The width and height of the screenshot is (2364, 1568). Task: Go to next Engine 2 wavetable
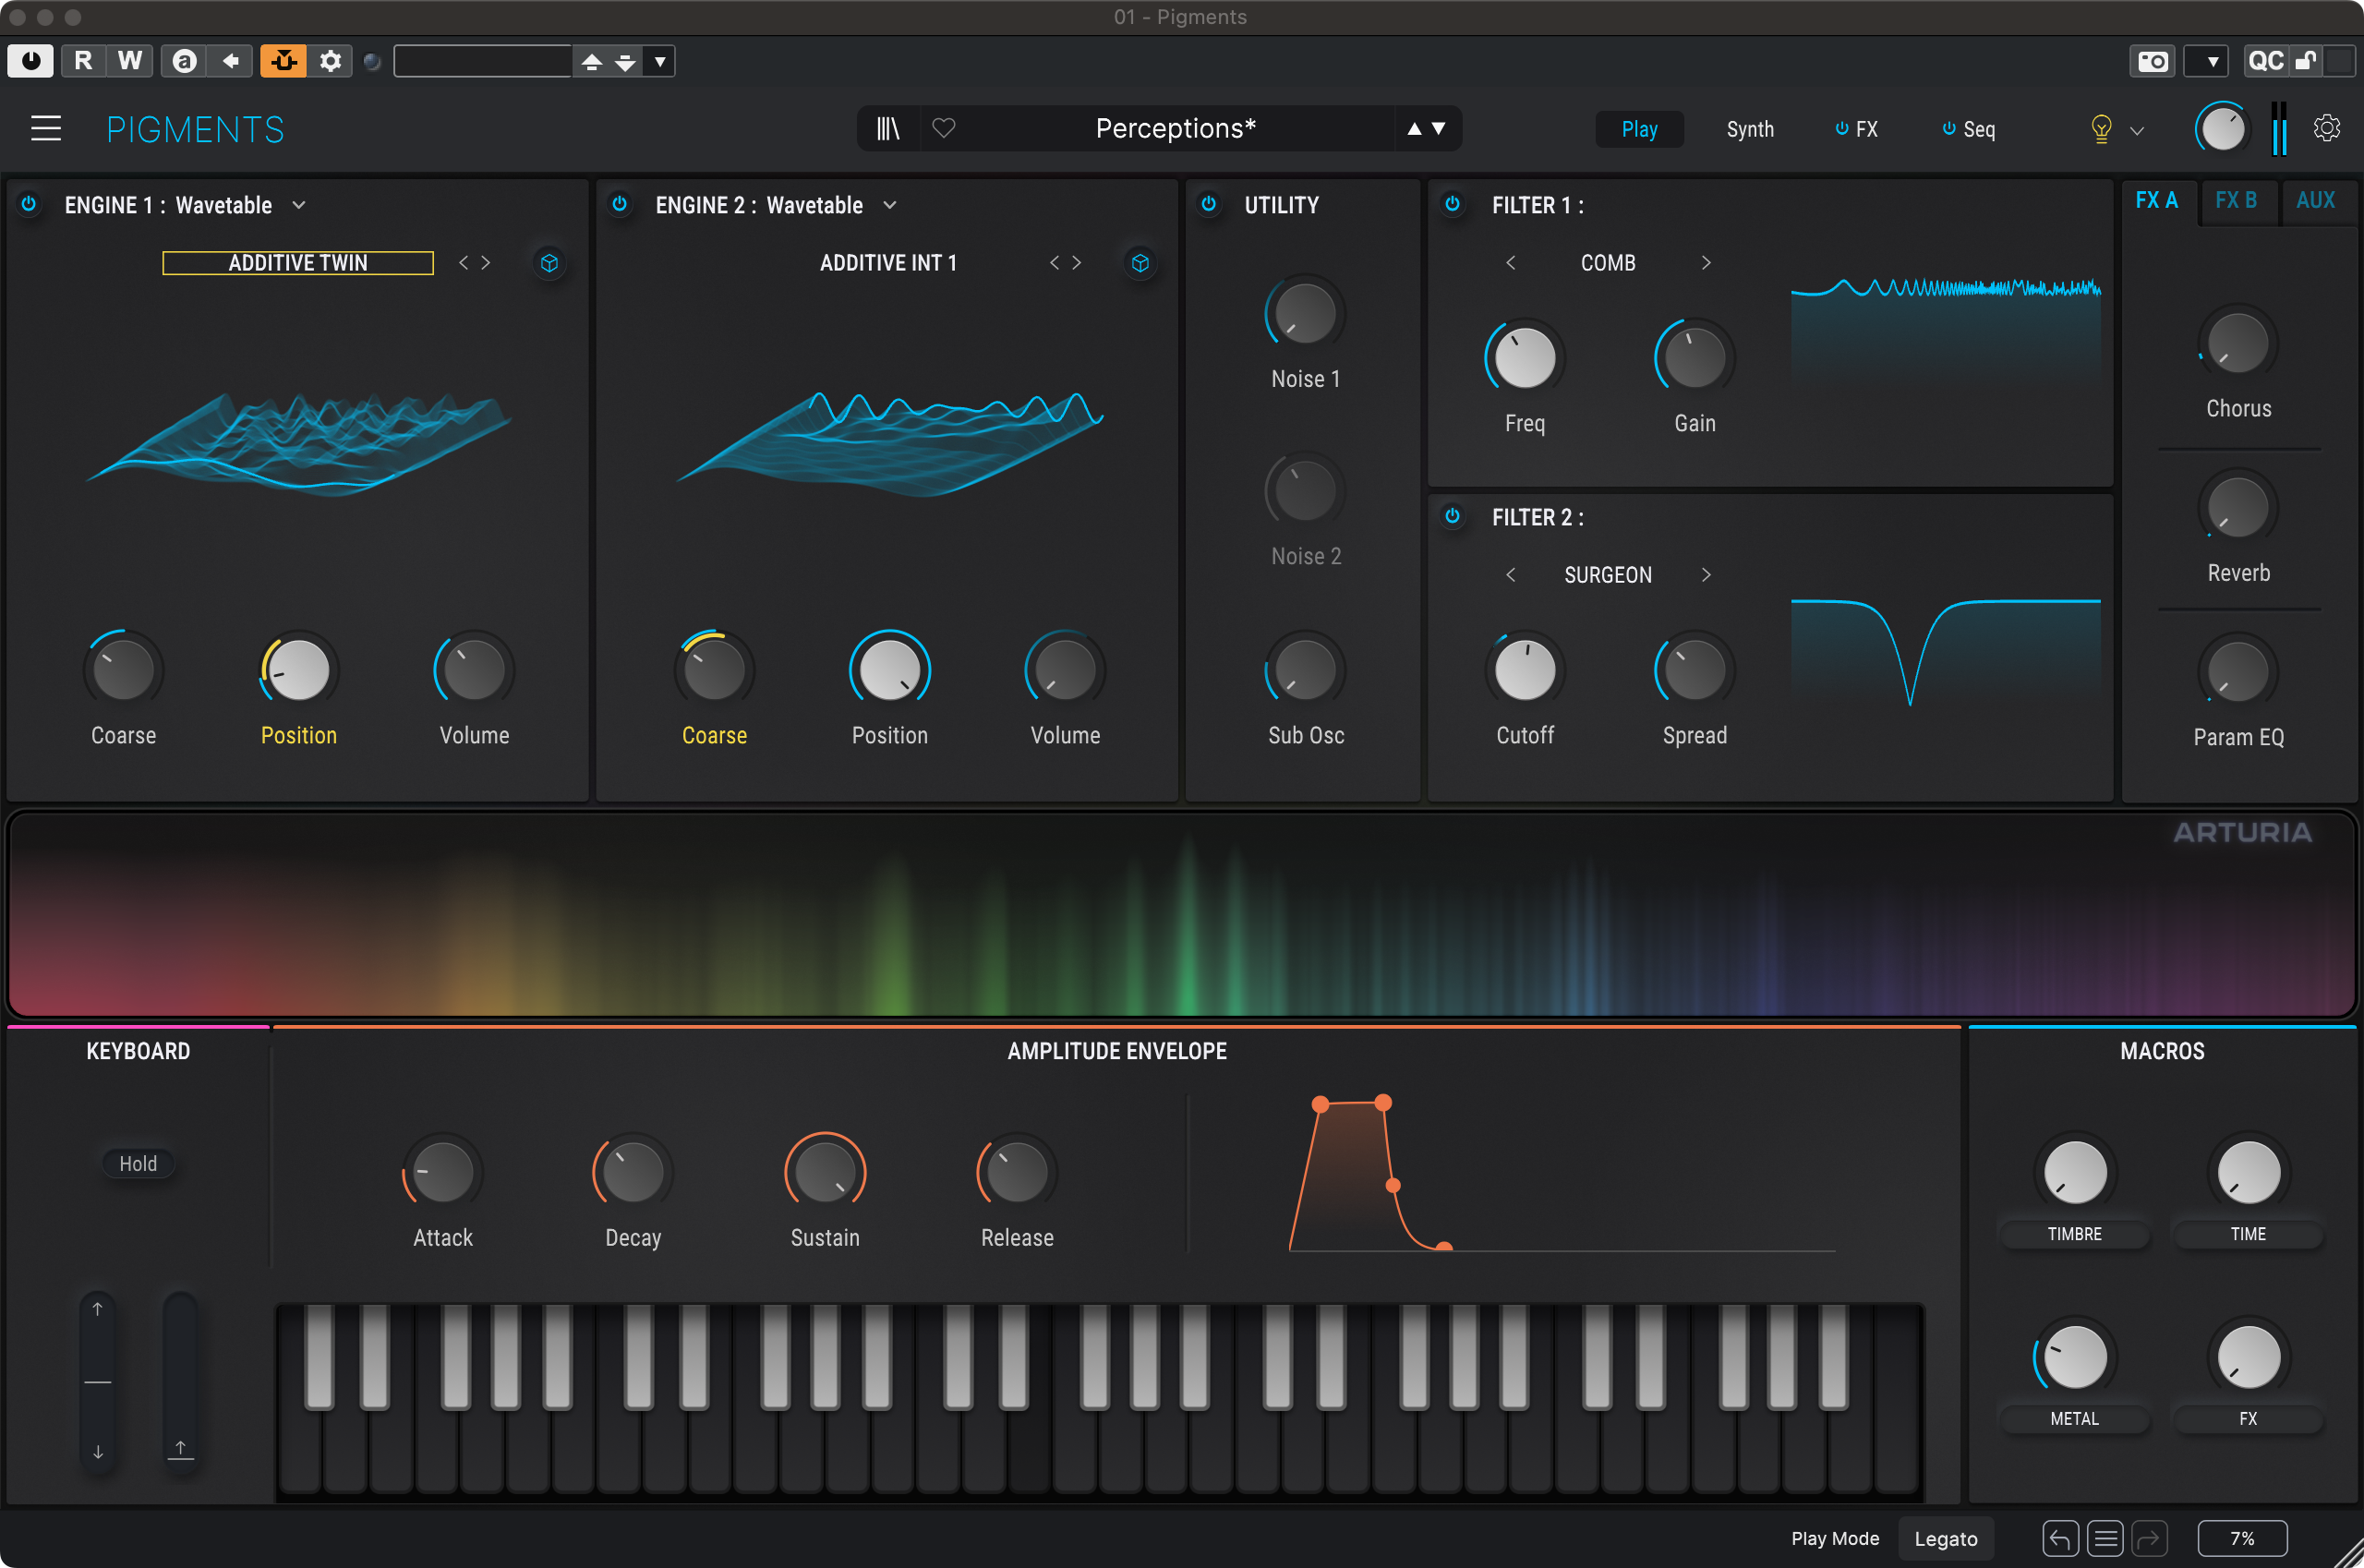[x=1077, y=263]
